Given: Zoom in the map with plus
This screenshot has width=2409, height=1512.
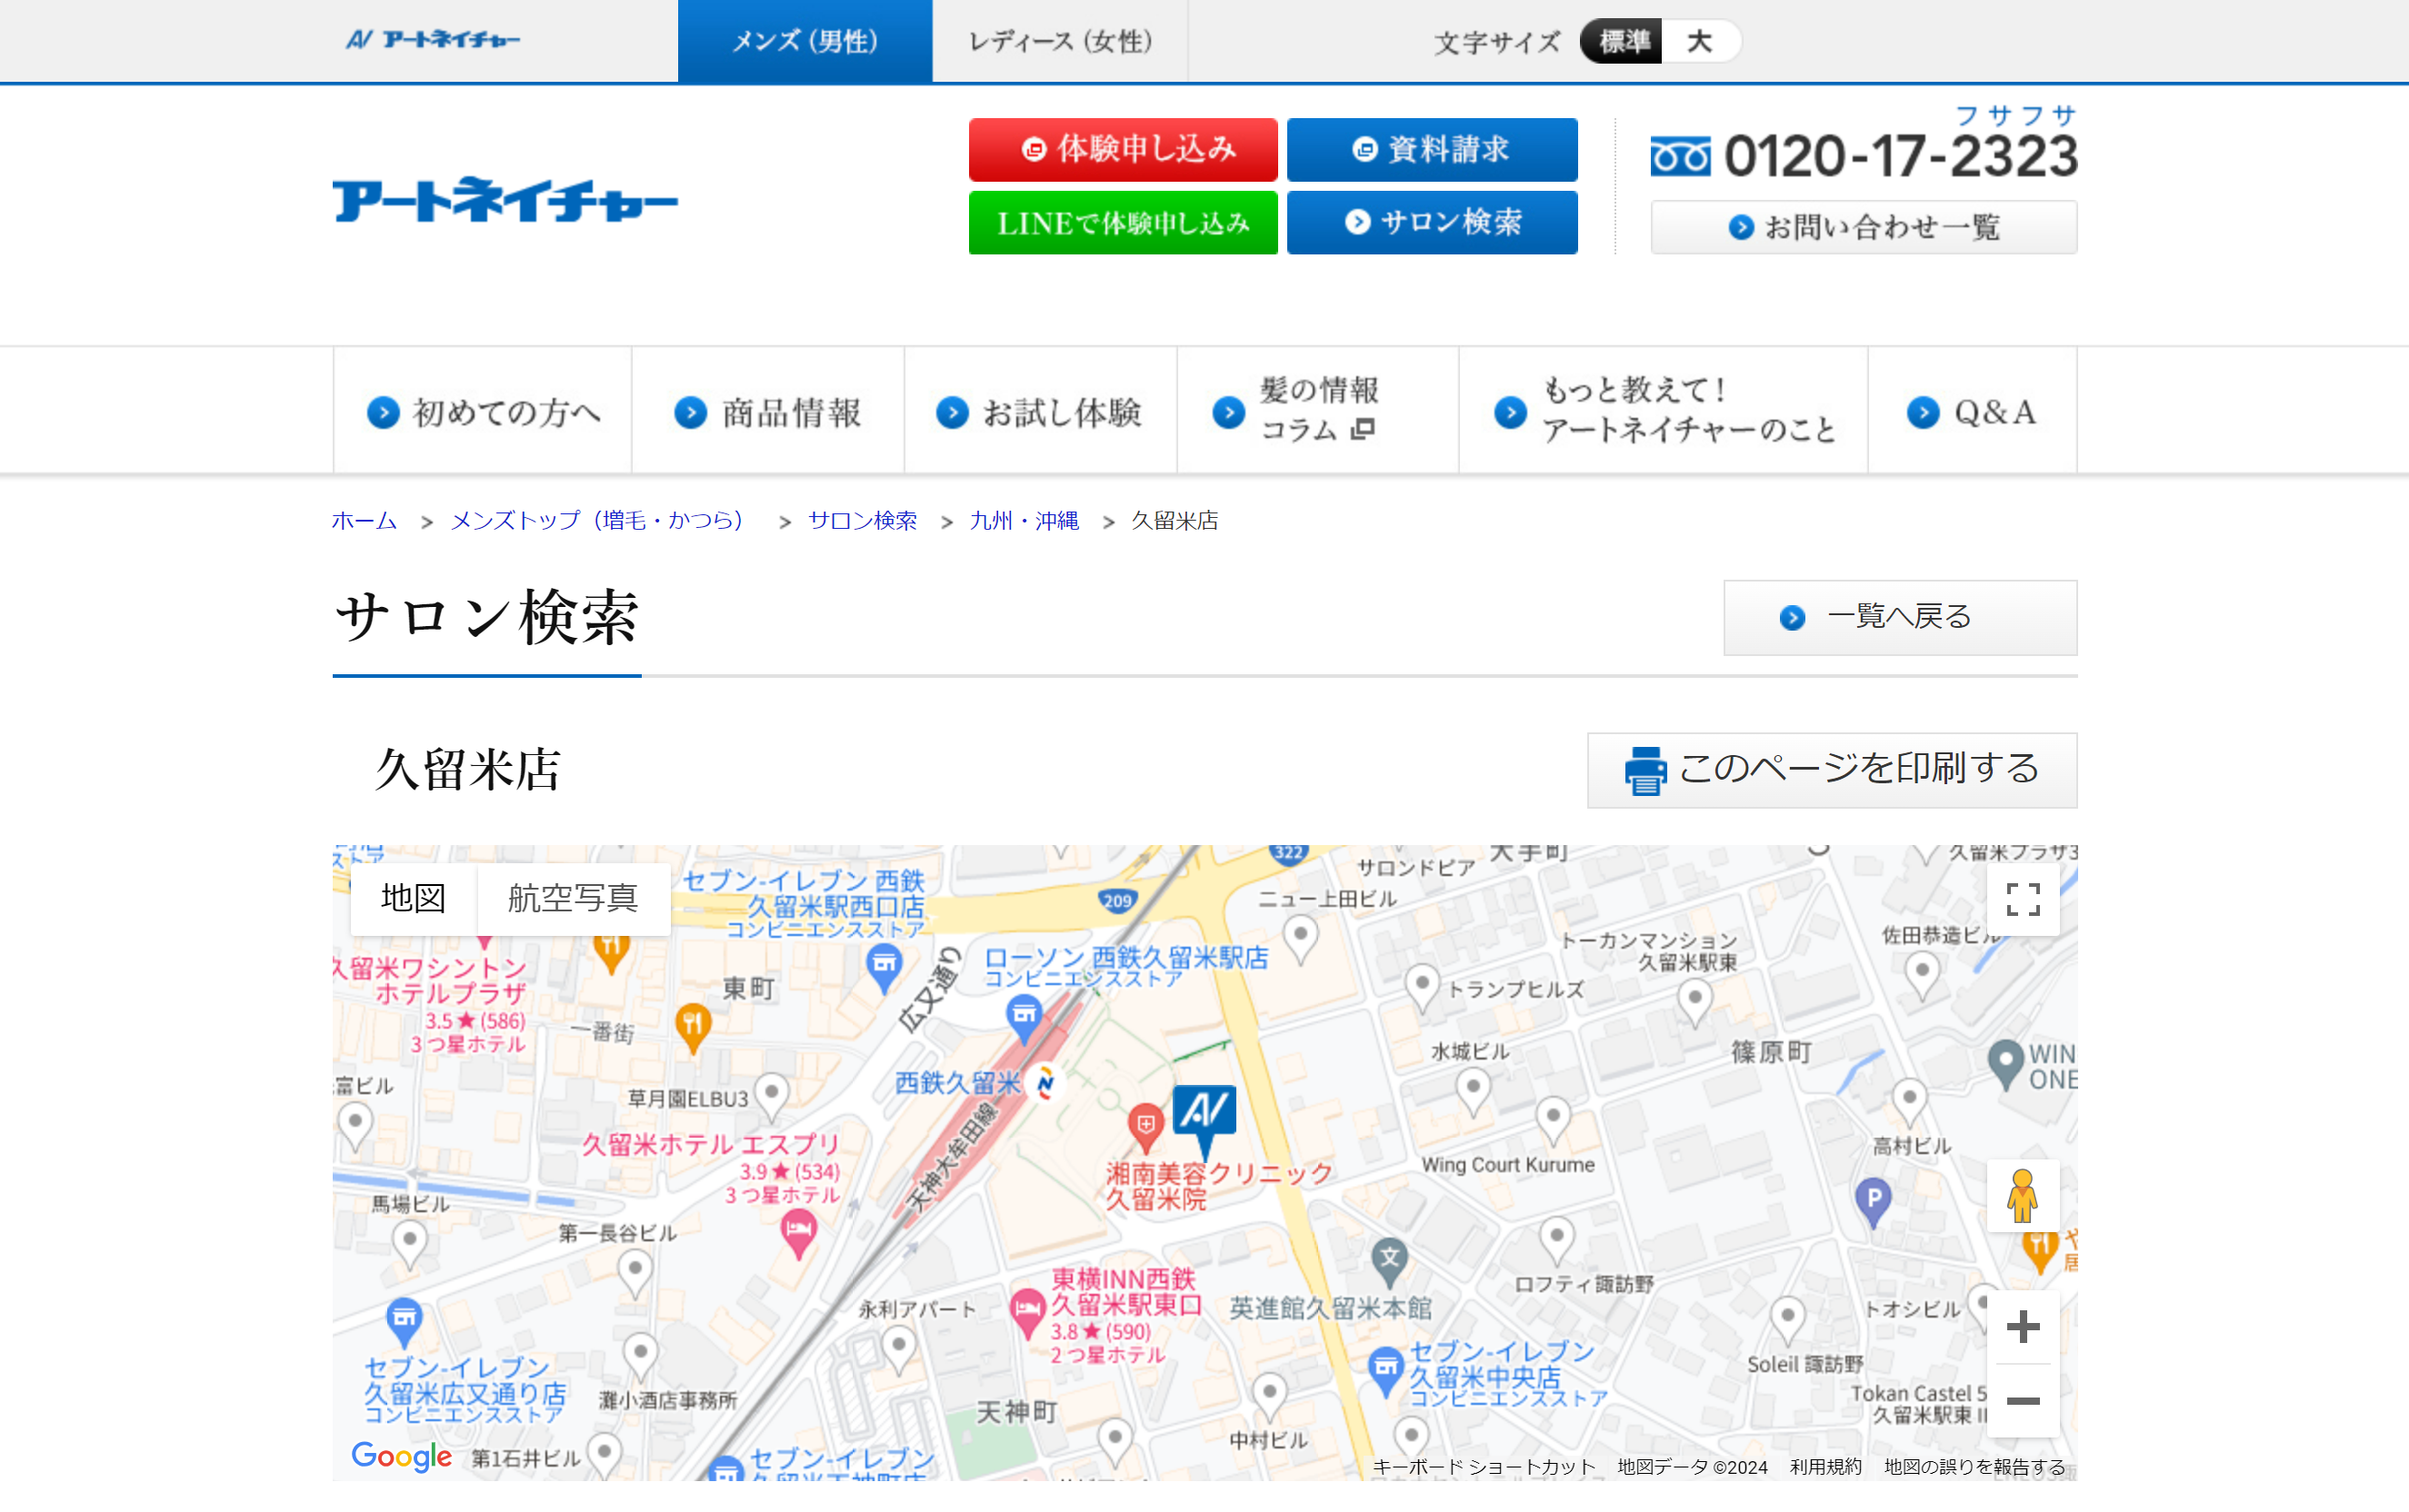Looking at the screenshot, I should [x=2023, y=1327].
